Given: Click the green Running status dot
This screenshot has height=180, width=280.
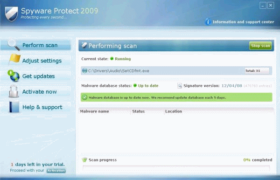Looking at the screenshot, I should click(112, 59).
